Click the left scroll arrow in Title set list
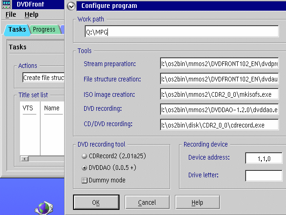The height and width of the screenshot is (215, 286). pyautogui.click(x=25, y=159)
